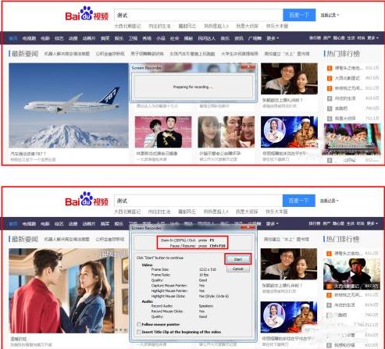Screen dimensions: 385x349
Task: Select the 电影 tab in lower navigation bar
Action: tap(45, 223)
